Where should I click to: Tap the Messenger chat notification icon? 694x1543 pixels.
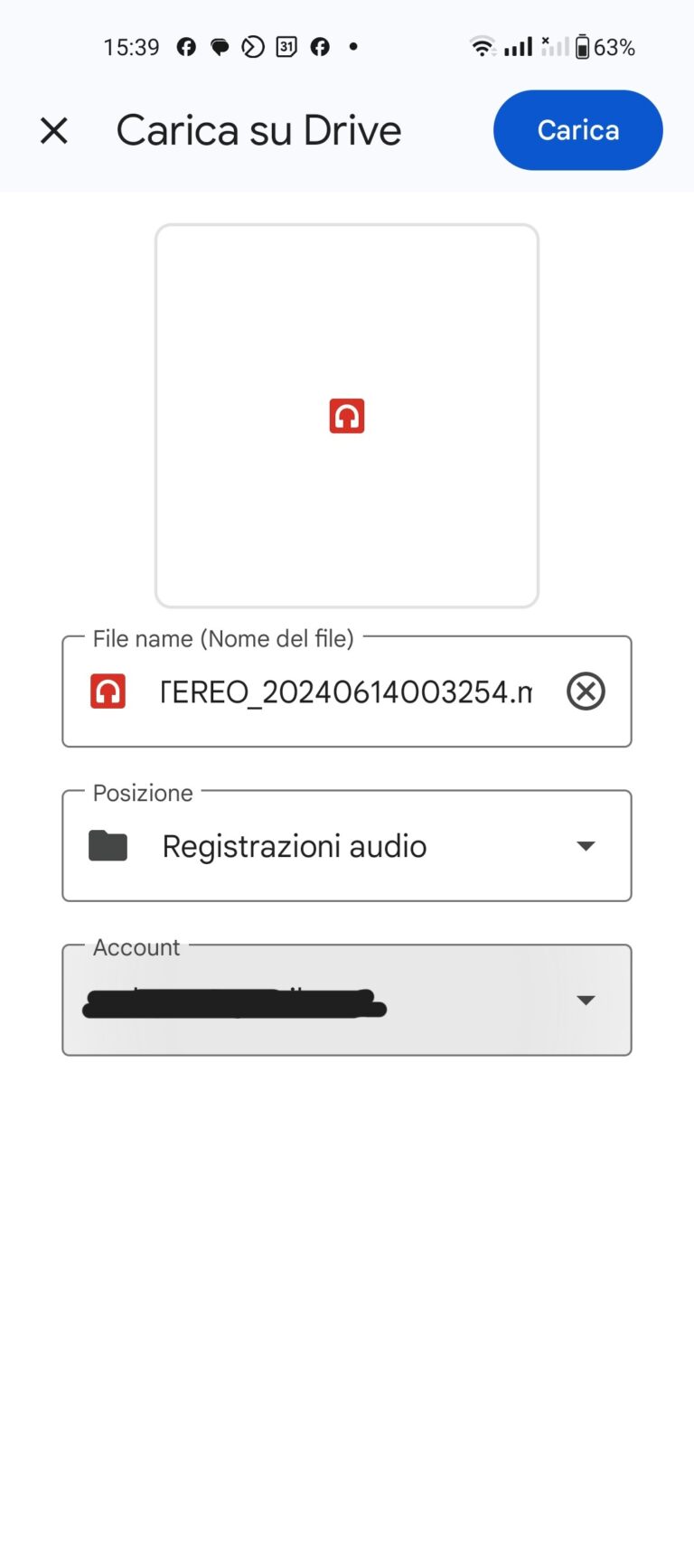tap(220, 47)
